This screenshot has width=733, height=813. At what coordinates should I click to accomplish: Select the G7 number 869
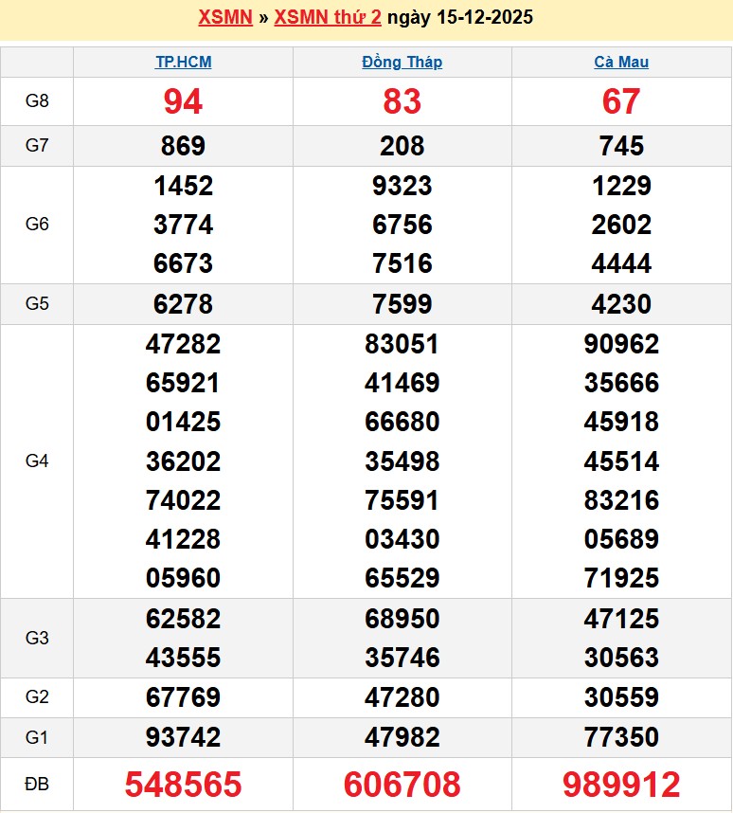[x=183, y=146]
